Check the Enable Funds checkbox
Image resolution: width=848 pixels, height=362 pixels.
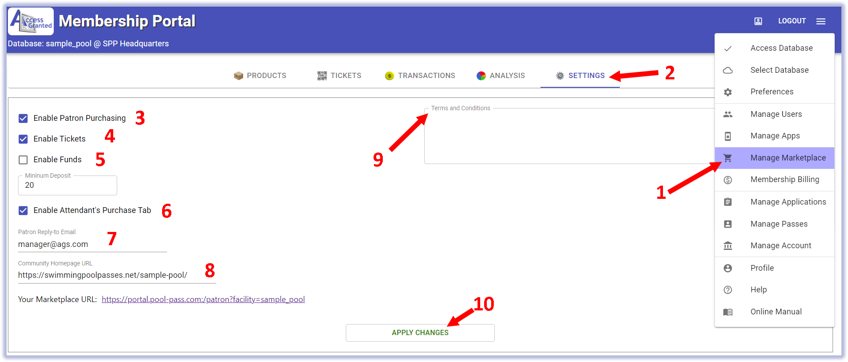pyautogui.click(x=23, y=160)
